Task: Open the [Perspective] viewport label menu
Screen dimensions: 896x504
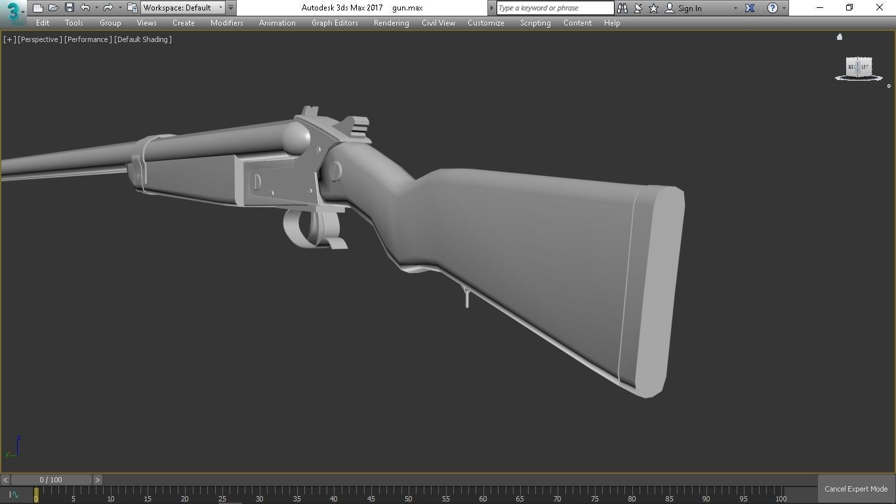Action: (40, 39)
